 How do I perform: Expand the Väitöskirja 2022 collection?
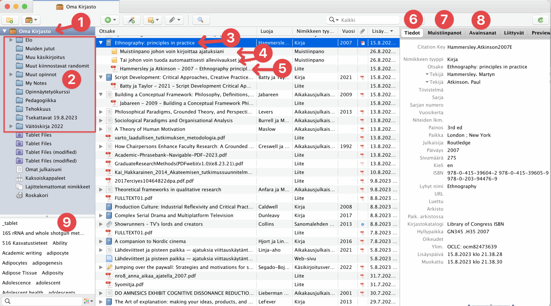(x=11, y=126)
